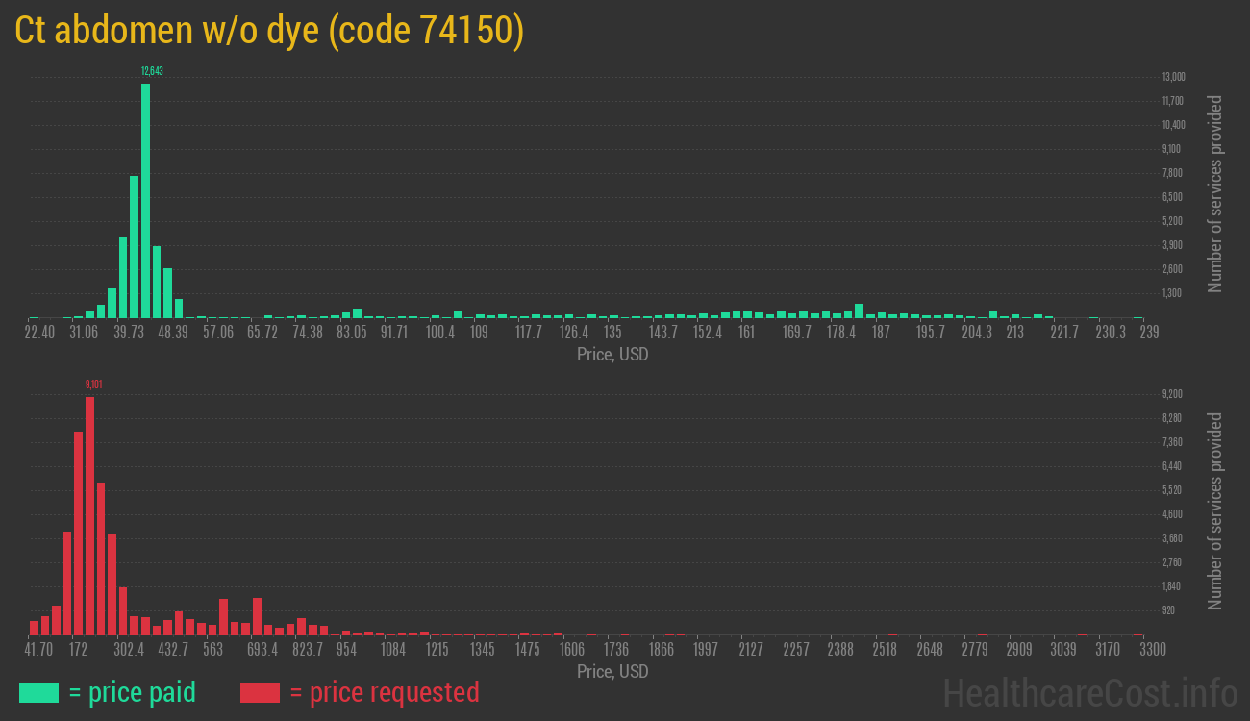This screenshot has width=1250, height=721.
Task: Click the 'price paid' legend text
Action: 132,692
